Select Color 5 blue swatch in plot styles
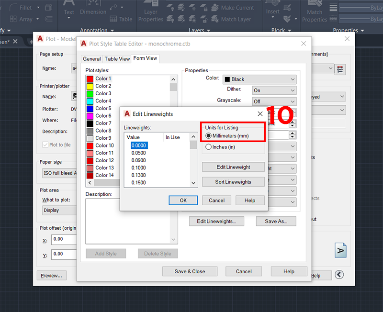 click(x=90, y=108)
